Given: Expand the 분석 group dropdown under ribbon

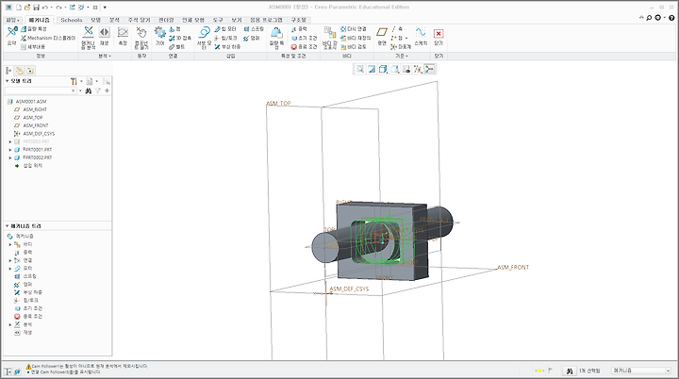Looking at the screenshot, I should (x=105, y=57).
